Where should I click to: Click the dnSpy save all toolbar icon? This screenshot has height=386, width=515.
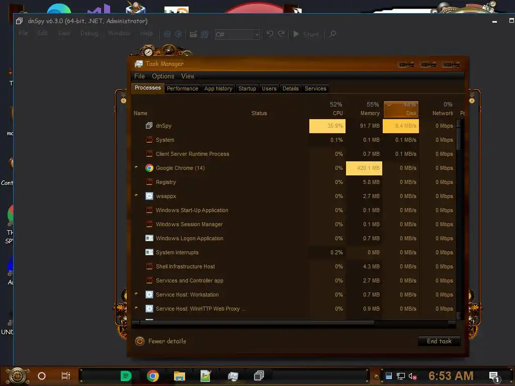tap(205, 34)
